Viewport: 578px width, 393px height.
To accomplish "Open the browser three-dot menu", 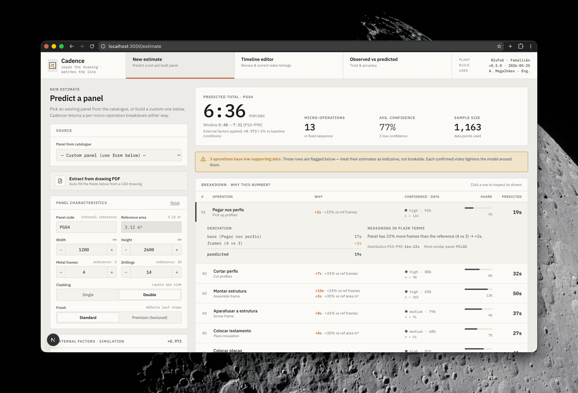I will click(x=531, y=46).
